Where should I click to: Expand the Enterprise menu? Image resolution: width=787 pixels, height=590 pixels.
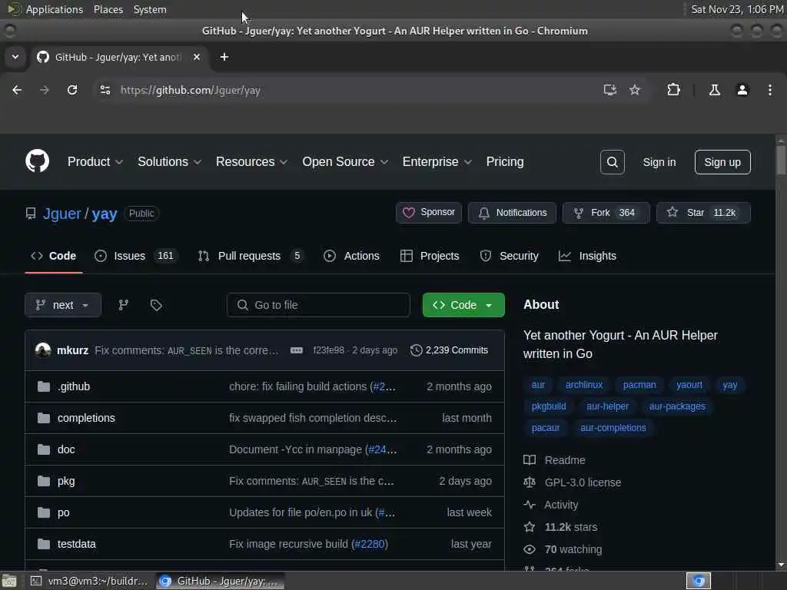pyautogui.click(x=437, y=161)
